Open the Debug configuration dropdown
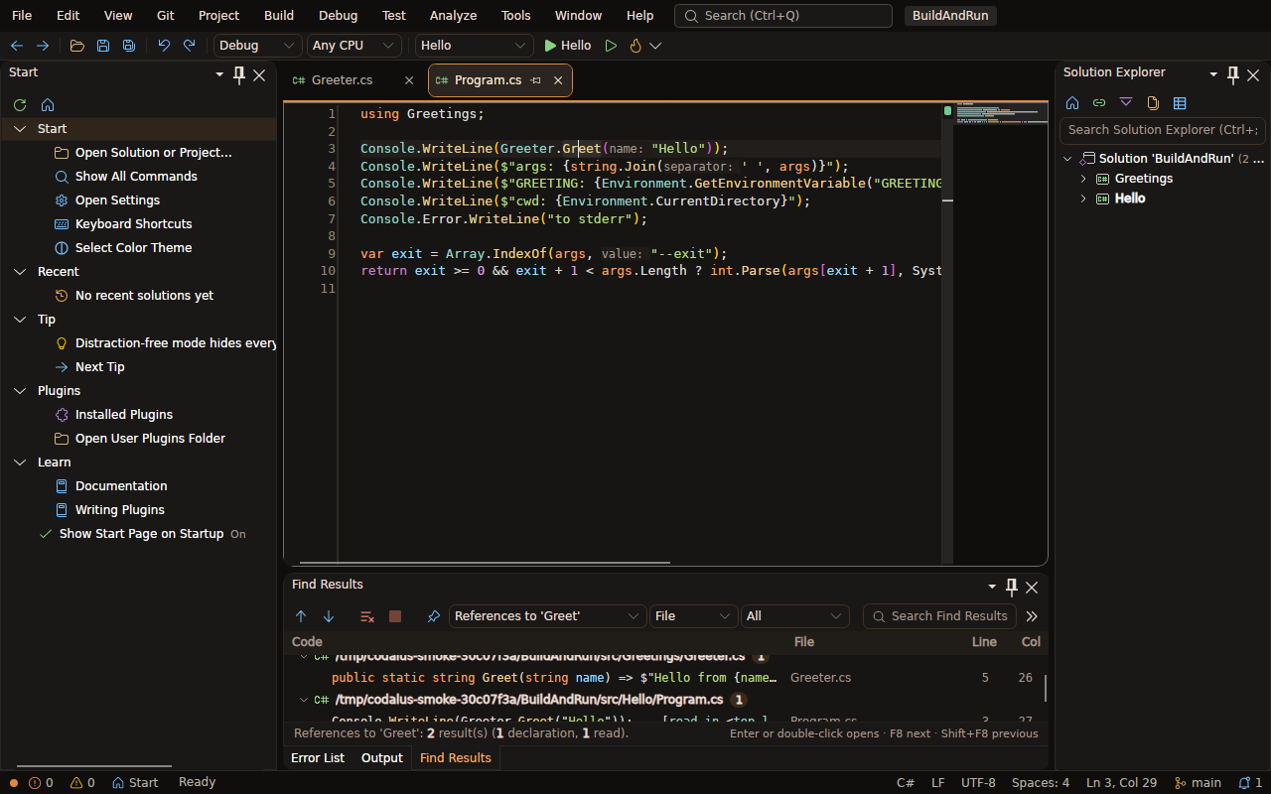1271x794 pixels. [x=258, y=46]
